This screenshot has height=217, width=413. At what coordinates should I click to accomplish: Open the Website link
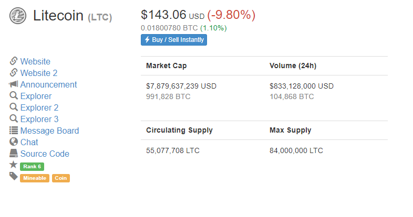tap(35, 61)
